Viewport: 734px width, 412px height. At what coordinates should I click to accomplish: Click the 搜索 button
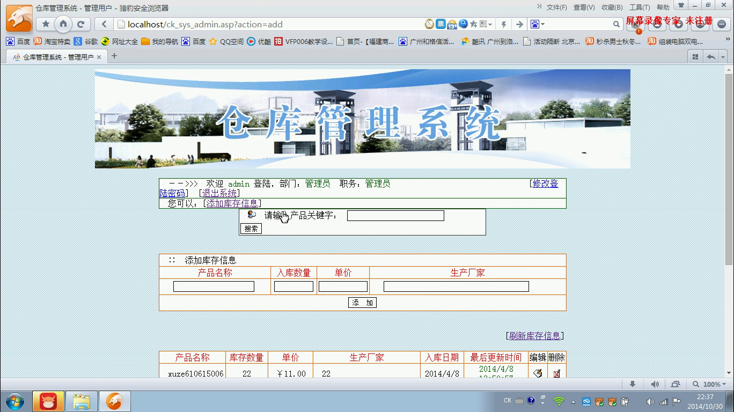(251, 229)
